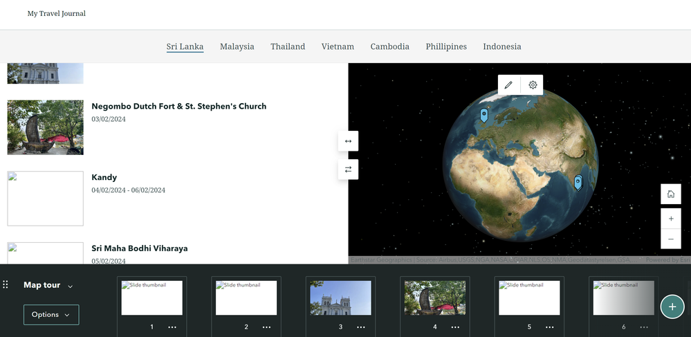The height and width of the screenshot is (337, 691).
Task: Click the Powered by Esri attribution
Action: click(x=667, y=260)
